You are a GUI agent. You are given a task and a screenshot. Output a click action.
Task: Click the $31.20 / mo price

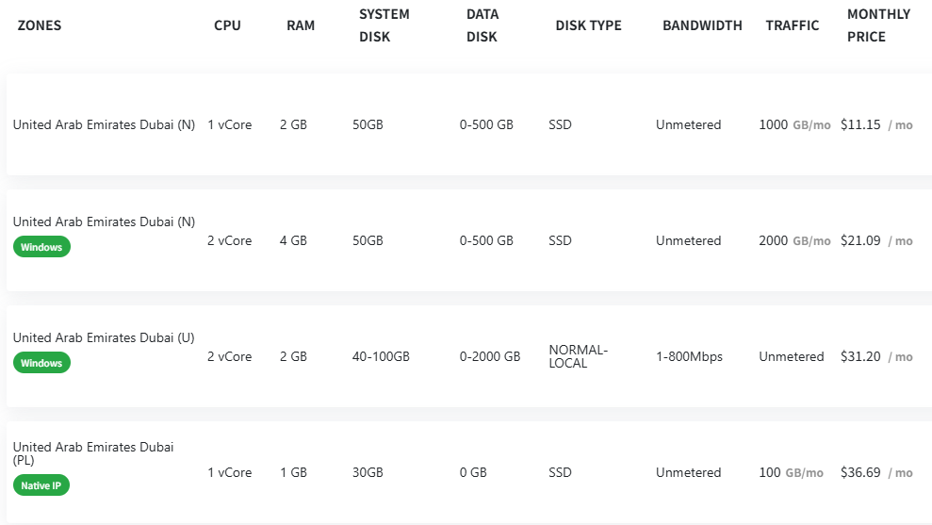click(x=876, y=356)
